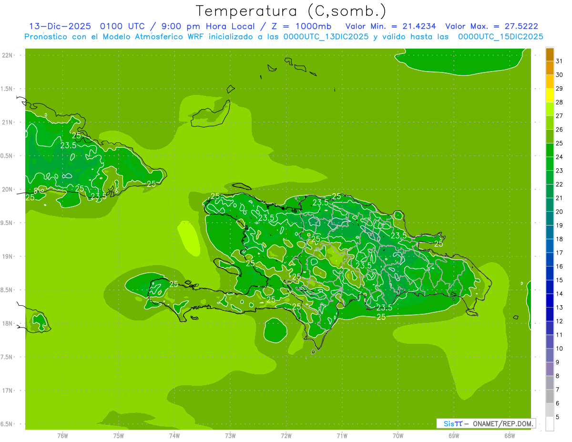Click the '7.5N' latitude axis label
The height and width of the screenshot is (442, 572).
(x=7, y=357)
